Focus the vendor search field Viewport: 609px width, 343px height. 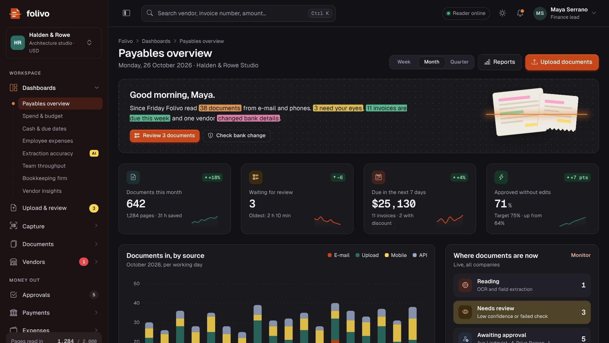pyautogui.click(x=238, y=13)
